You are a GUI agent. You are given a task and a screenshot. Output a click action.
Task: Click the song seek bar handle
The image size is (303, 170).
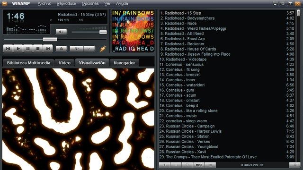tap(50, 39)
